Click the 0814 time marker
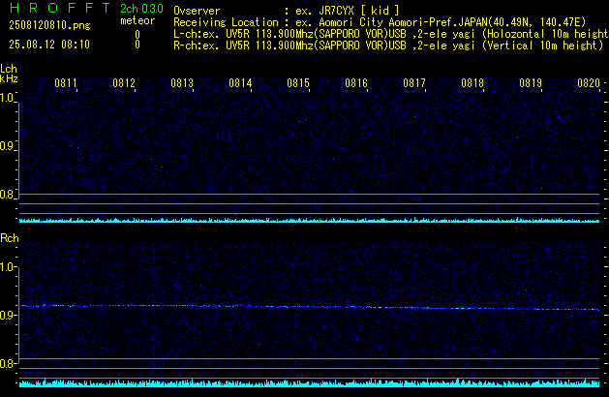Image resolution: width=609 pixels, height=397 pixels. point(240,83)
